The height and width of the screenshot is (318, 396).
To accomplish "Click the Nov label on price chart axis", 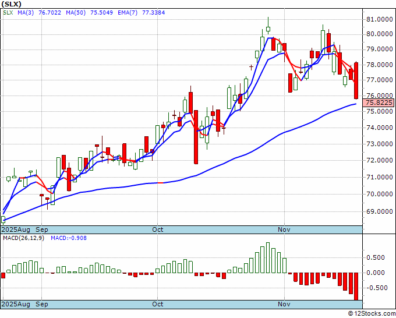I will (x=284, y=229).
